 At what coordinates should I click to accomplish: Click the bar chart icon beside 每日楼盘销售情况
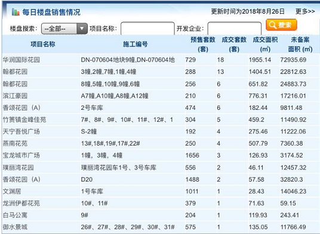point(16,12)
